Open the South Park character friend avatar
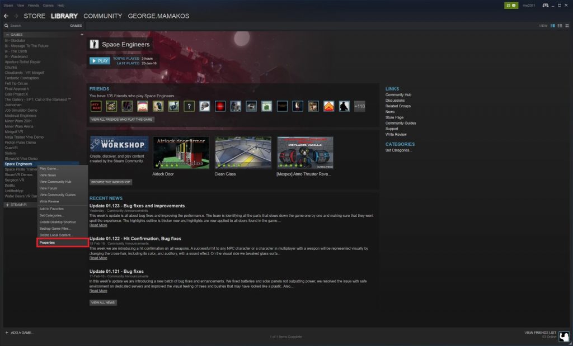 tap(143, 106)
